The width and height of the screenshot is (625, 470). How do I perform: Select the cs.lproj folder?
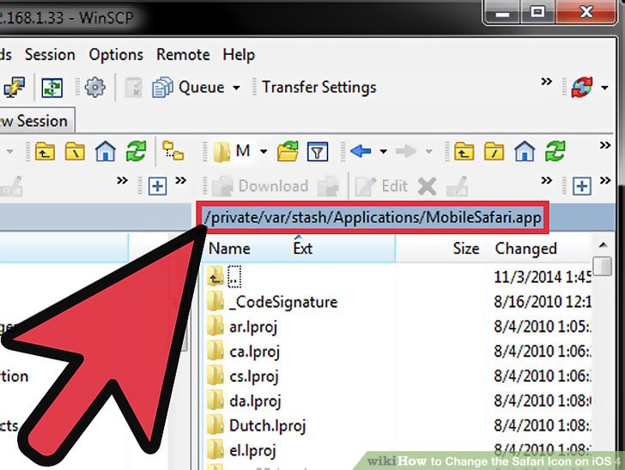pos(243,376)
